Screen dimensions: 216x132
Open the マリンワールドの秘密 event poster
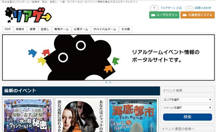[x=28, y=116]
